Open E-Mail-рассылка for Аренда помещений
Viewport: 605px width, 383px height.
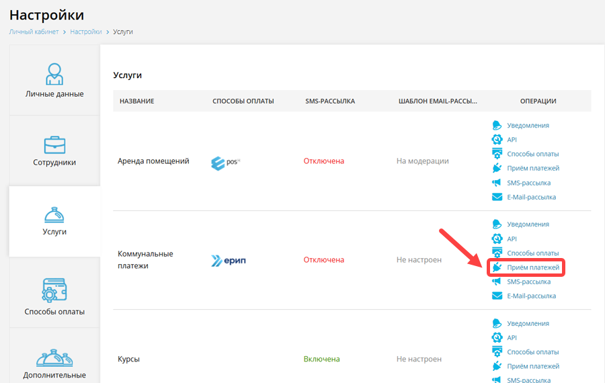click(531, 197)
